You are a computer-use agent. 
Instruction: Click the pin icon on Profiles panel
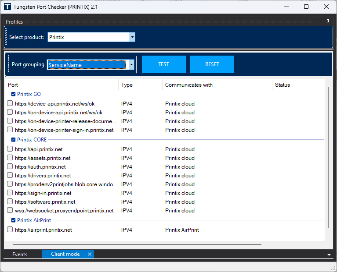(327, 21)
